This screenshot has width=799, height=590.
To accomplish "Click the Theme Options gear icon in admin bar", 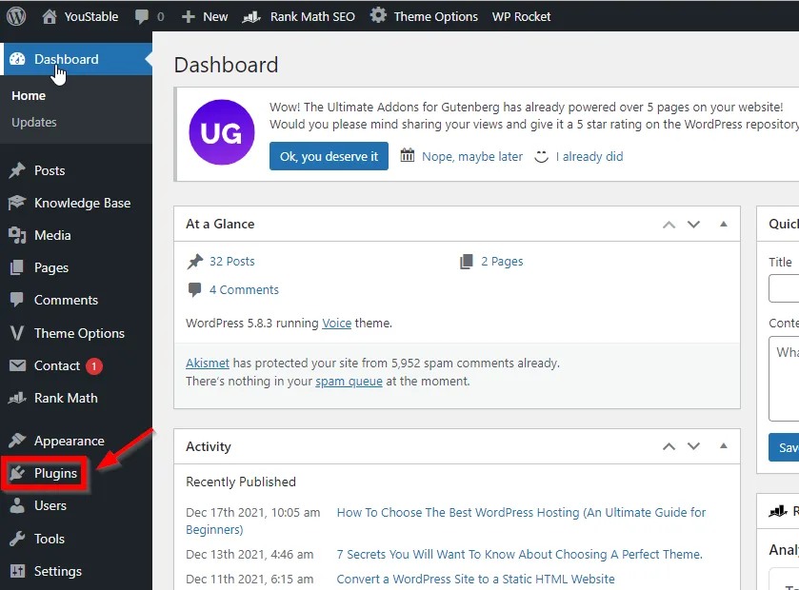I will coord(378,16).
